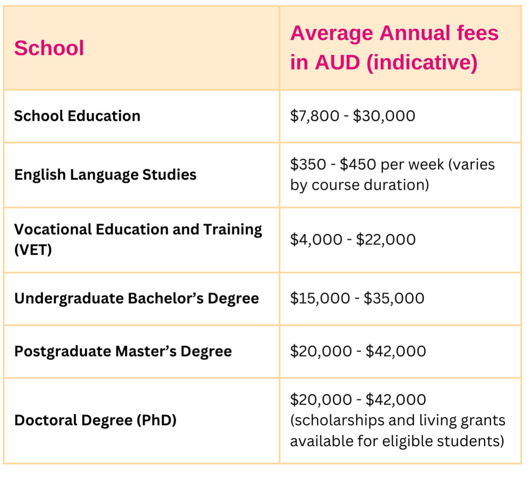Click the "$4,000 - $22,000" fee cell
532x484 pixels.
pyautogui.click(x=353, y=240)
